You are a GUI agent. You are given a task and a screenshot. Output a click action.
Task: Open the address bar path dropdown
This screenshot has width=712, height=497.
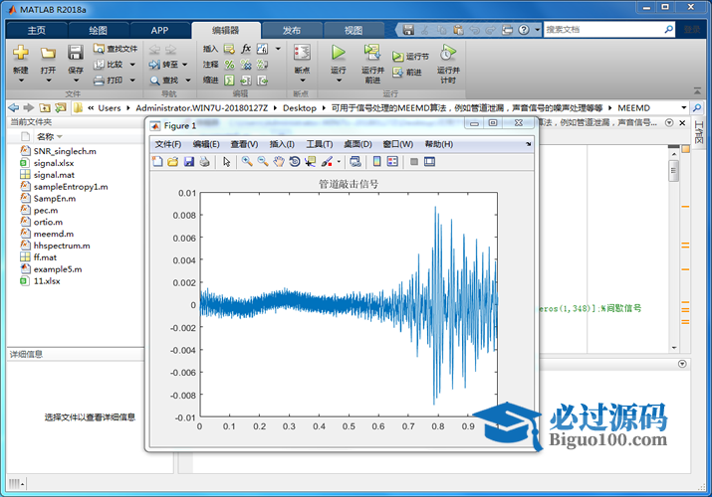click(683, 107)
